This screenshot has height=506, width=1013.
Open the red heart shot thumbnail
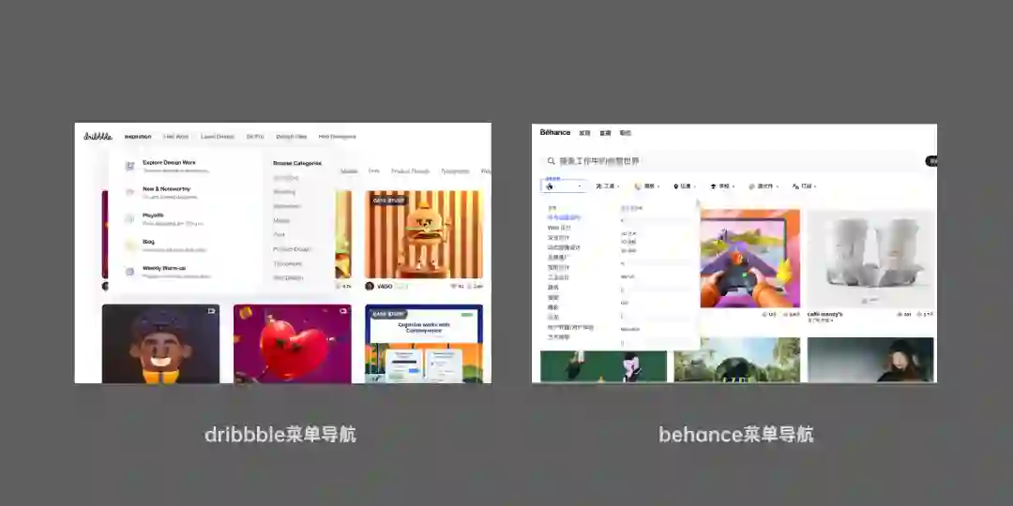point(293,344)
